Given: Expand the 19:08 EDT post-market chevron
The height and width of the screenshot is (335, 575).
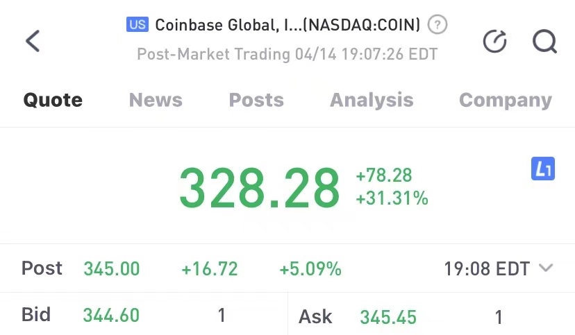Looking at the screenshot, I should pyautogui.click(x=546, y=268).
